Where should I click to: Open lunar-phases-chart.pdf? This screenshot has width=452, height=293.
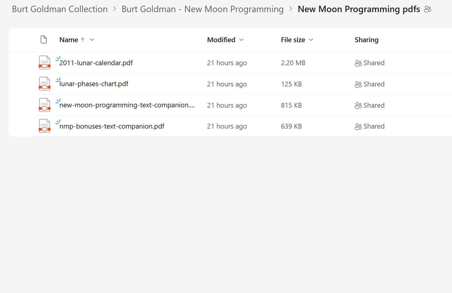pyautogui.click(x=94, y=84)
